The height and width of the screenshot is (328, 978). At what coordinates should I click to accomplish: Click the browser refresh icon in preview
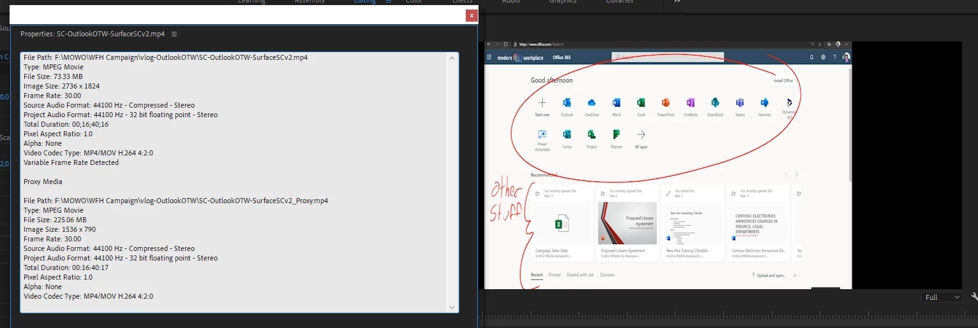point(506,45)
